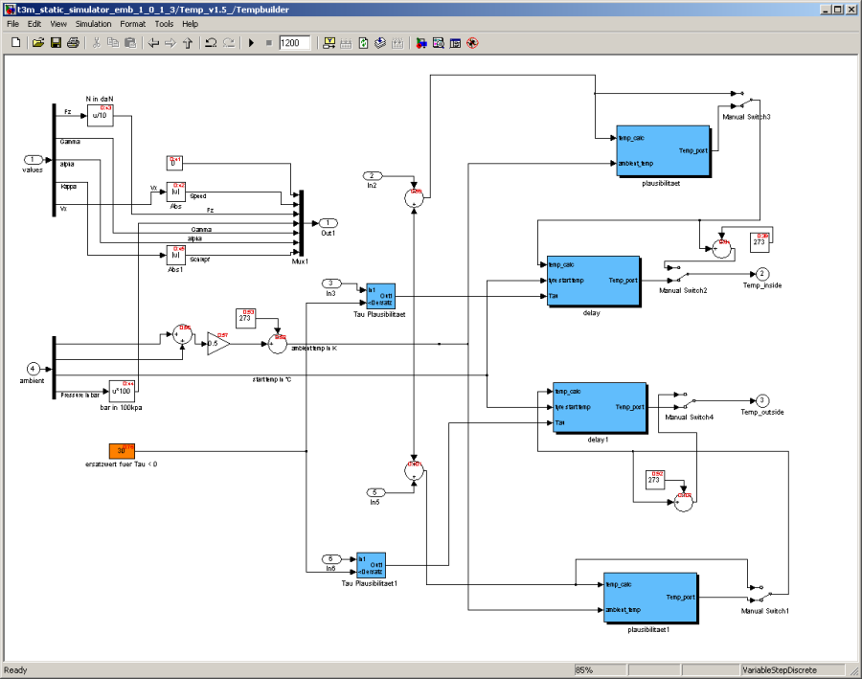Viewport: 862px width, 679px height.
Task: Select the blue plausibilitaet subsystem block
Action: click(664, 151)
